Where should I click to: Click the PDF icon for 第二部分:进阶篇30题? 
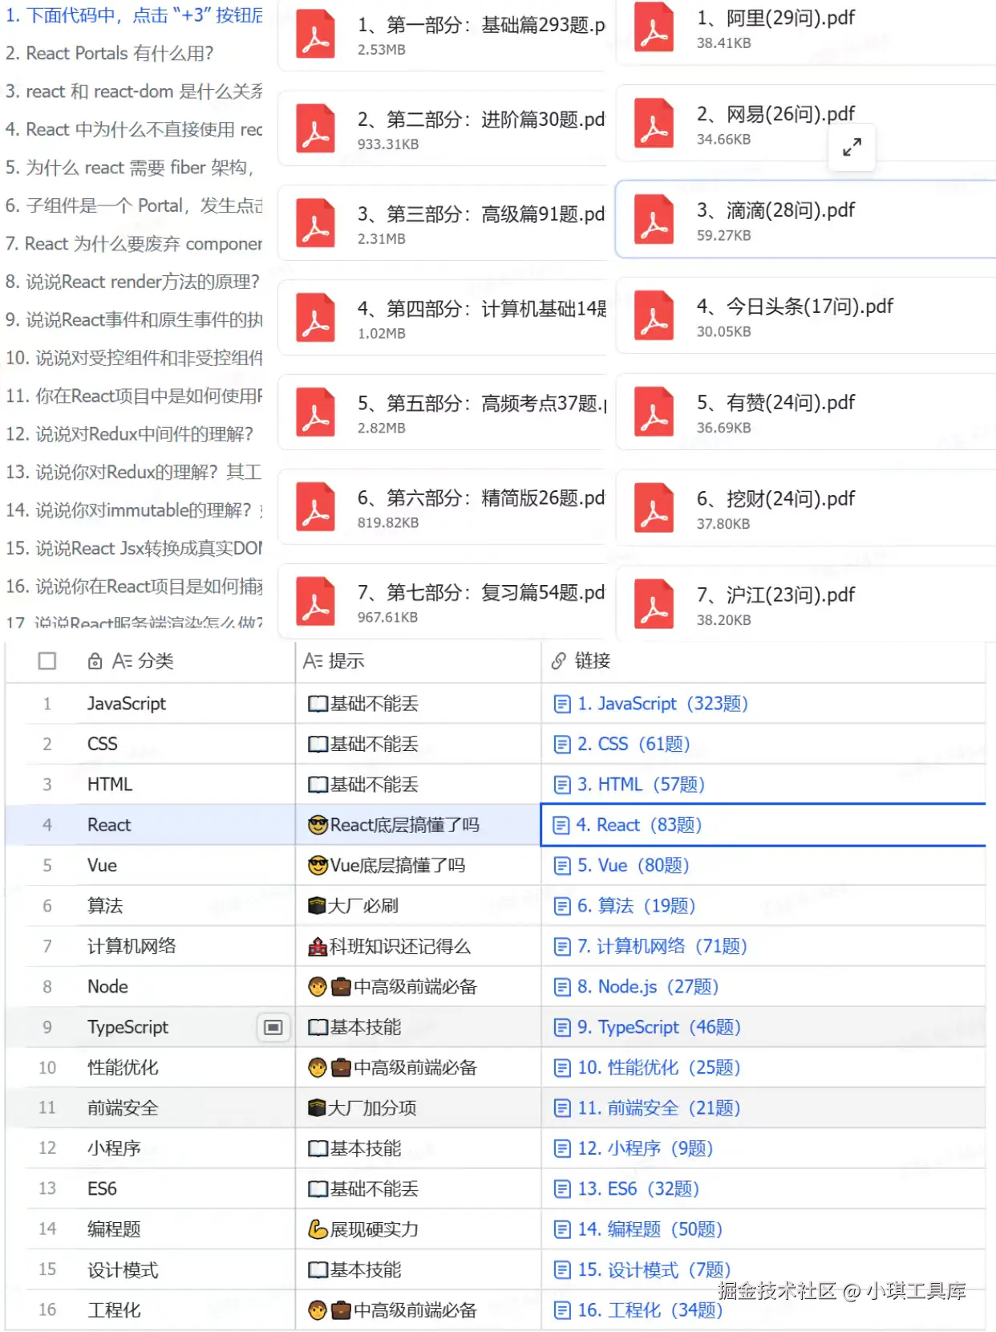click(x=315, y=128)
